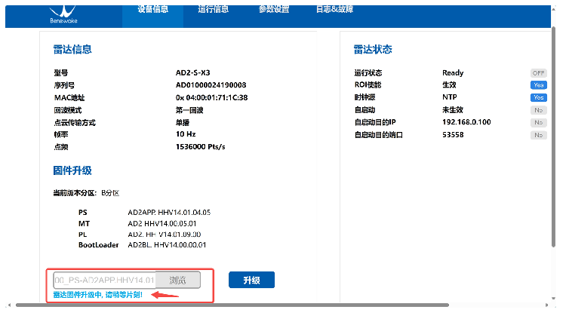Switch to the 运行信息 tab
The height and width of the screenshot is (319, 569).
coord(214,10)
